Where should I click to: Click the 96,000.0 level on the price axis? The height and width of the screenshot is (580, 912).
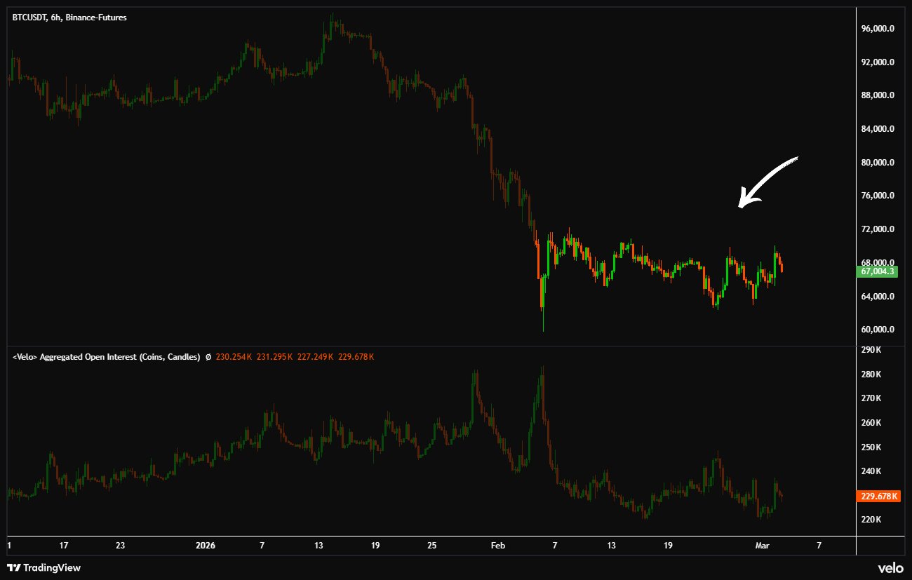[878, 29]
